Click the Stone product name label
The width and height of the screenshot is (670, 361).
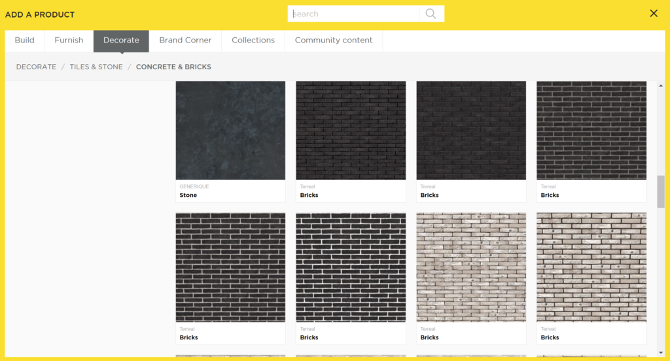(x=188, y=195)
